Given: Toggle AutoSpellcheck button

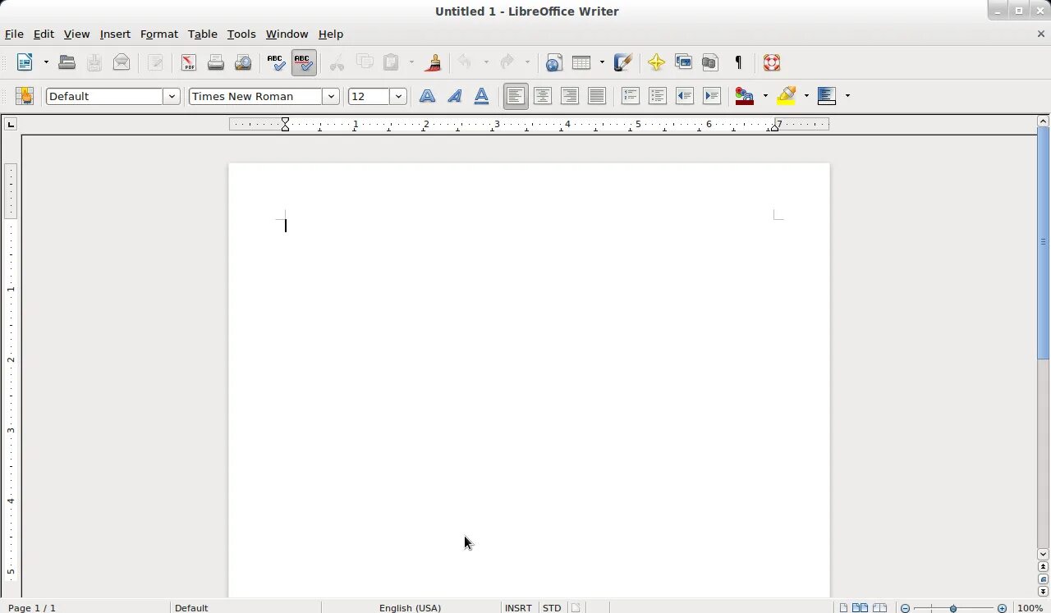Looking at the screenshot, I should pos(304,62).
